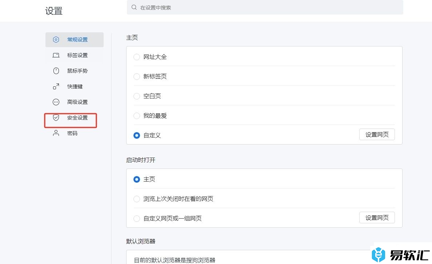Click the shortcut icon beside 快捷键
The width and height of the screenshot is (432, 264).
coord(56,86)
